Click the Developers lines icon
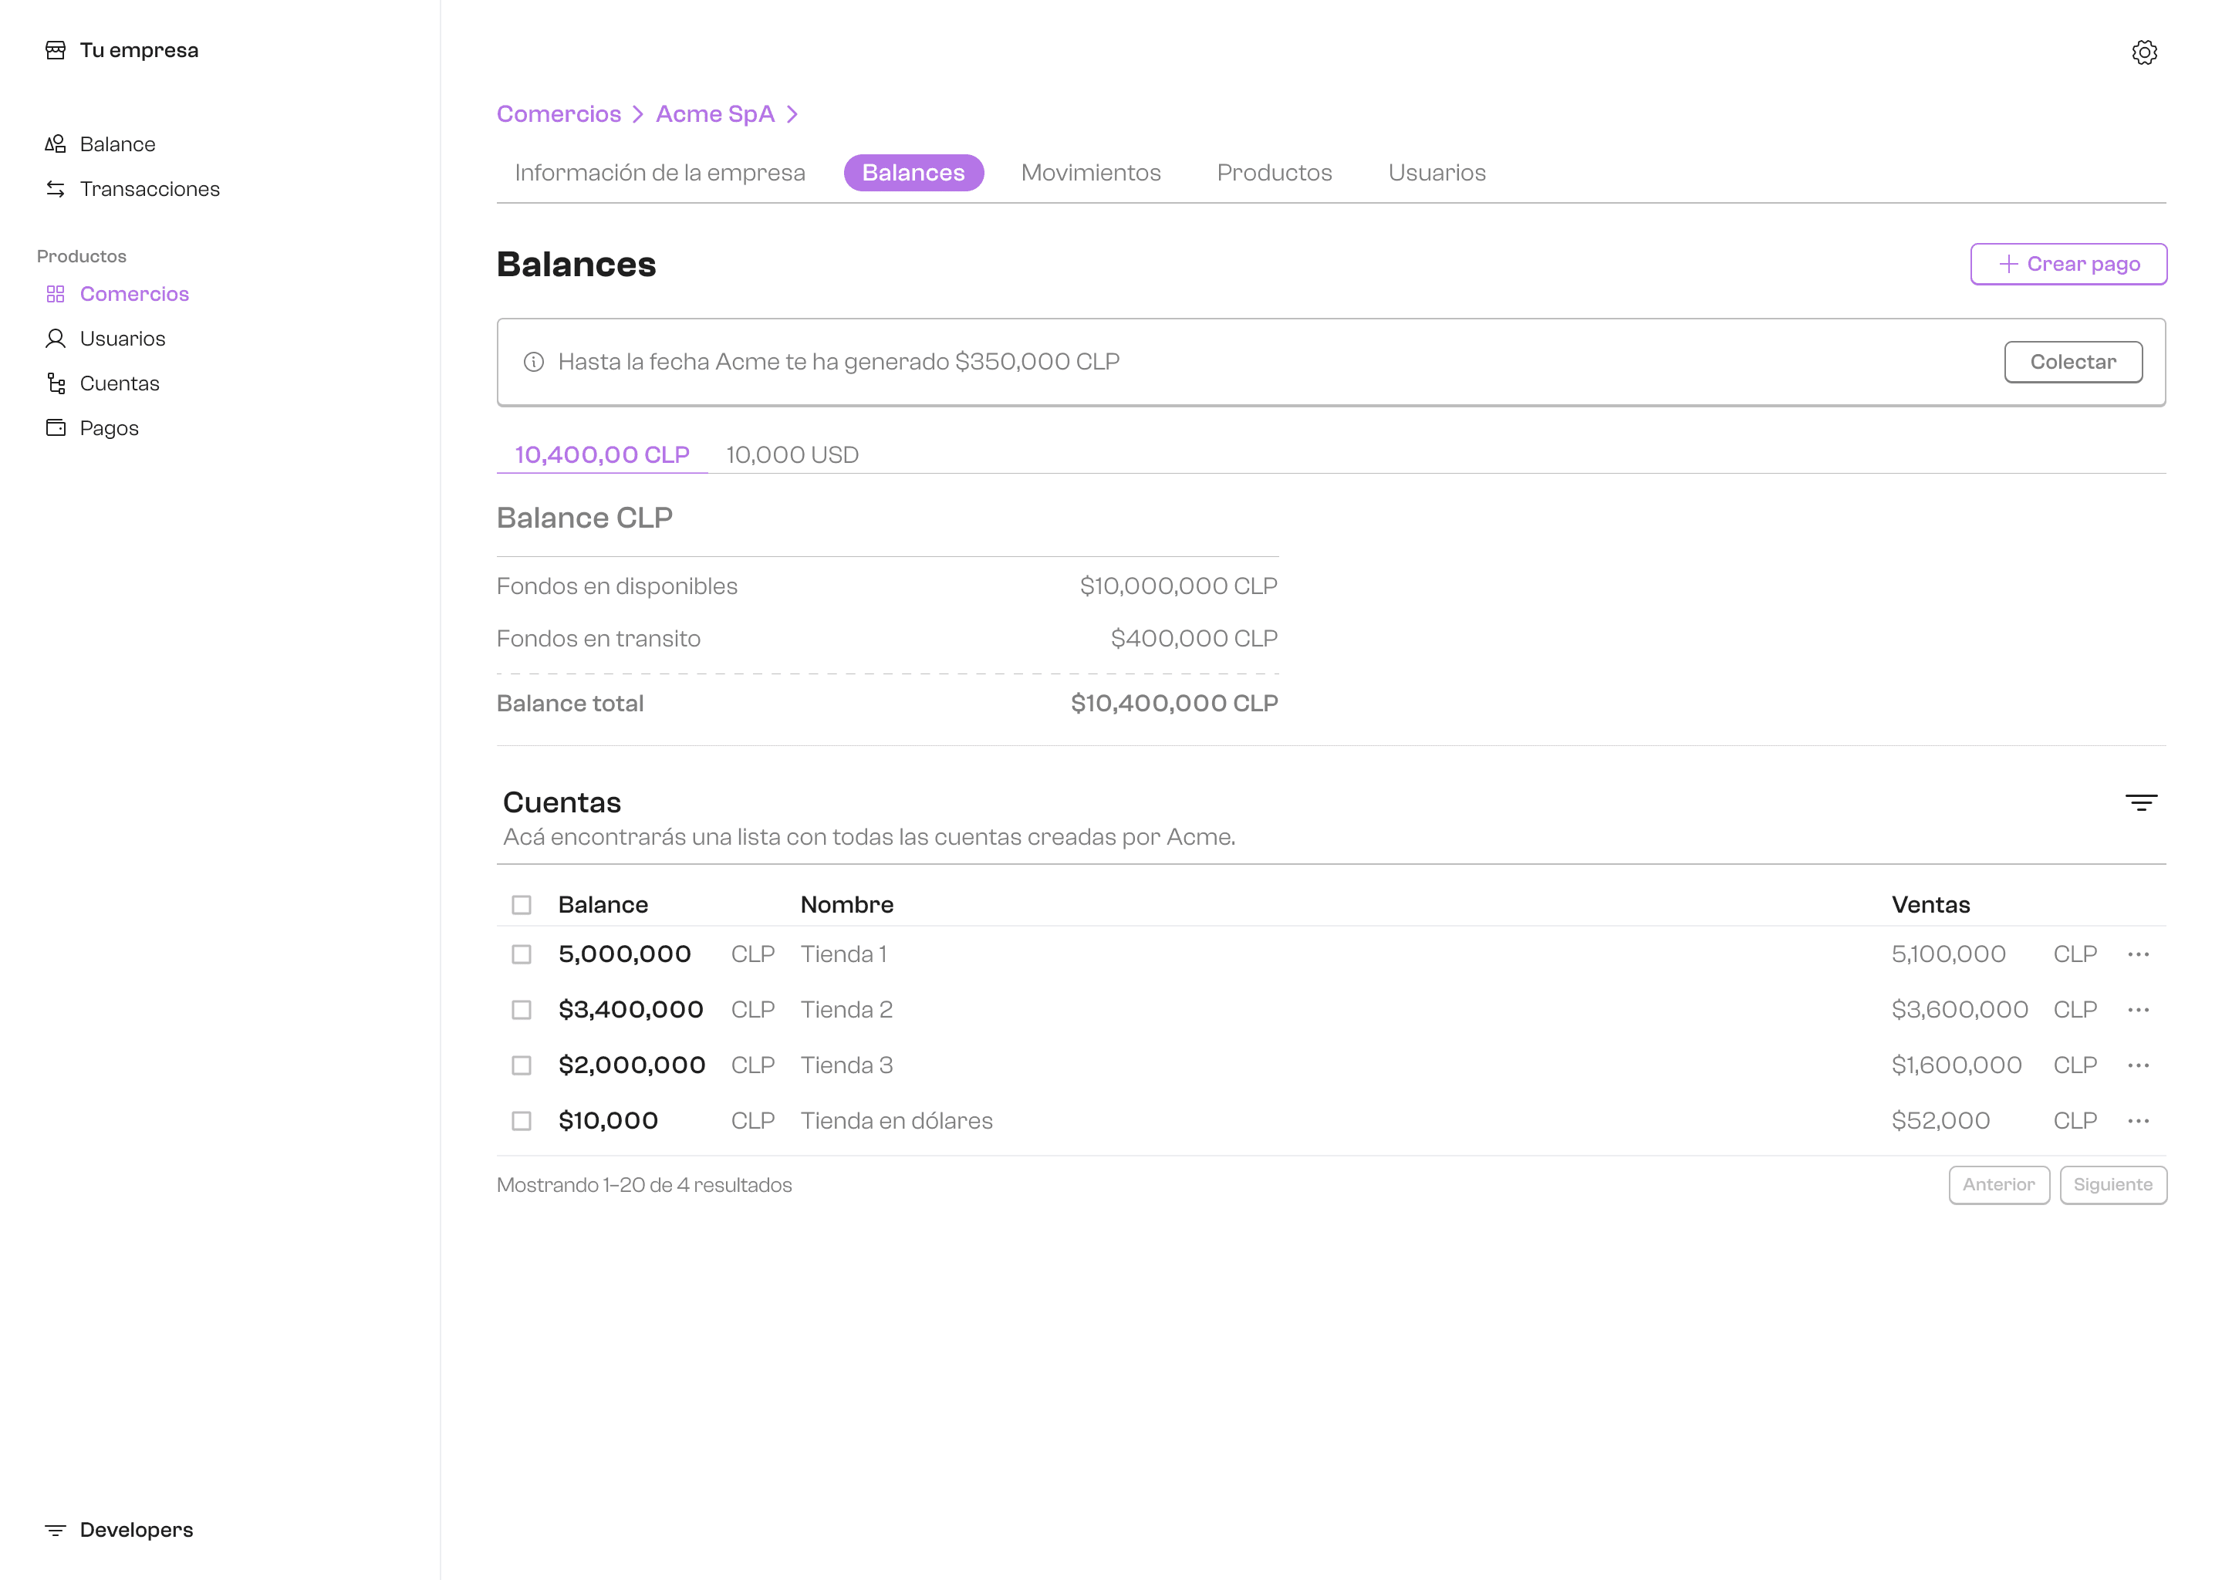 pos(56,1531)
